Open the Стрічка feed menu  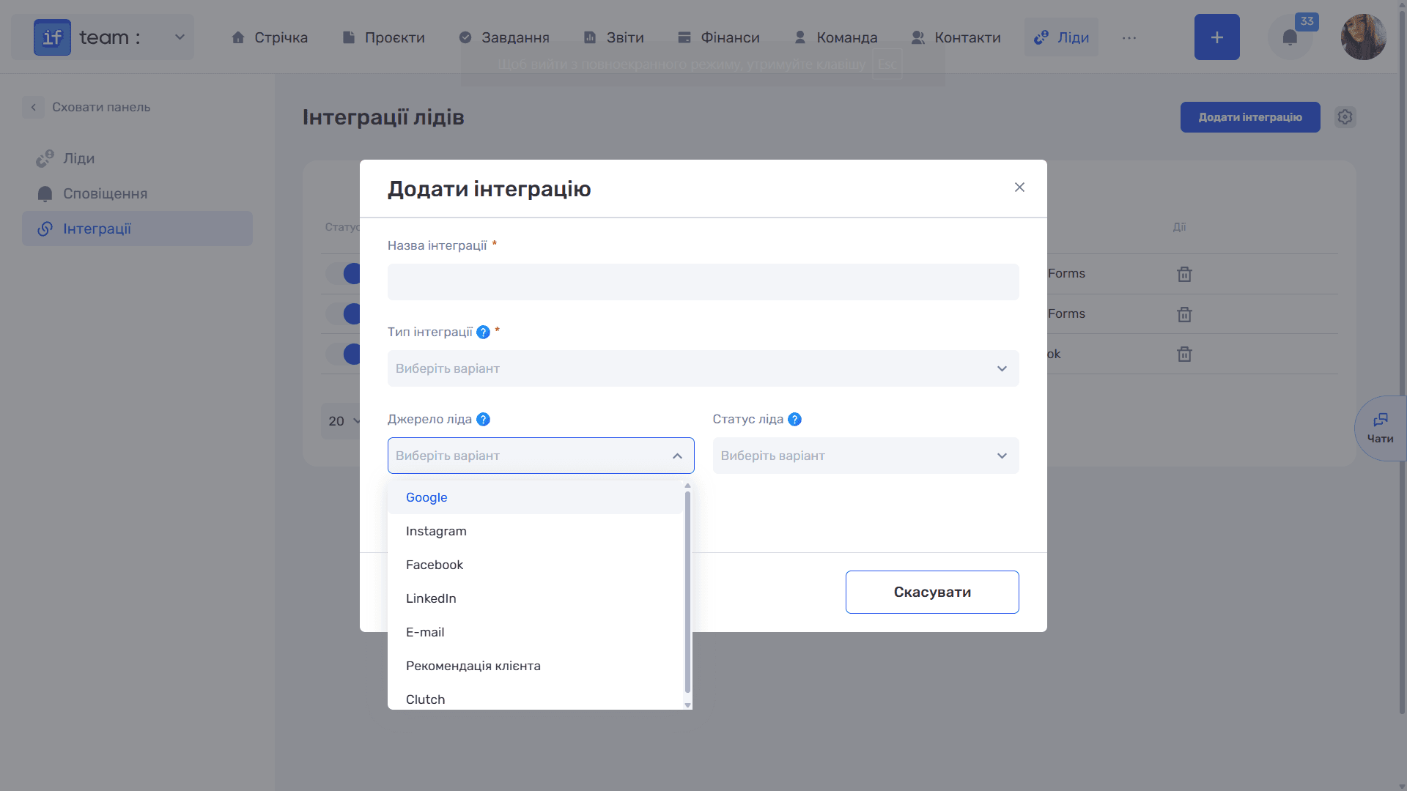pyautogui.click(x=270, y=37)
